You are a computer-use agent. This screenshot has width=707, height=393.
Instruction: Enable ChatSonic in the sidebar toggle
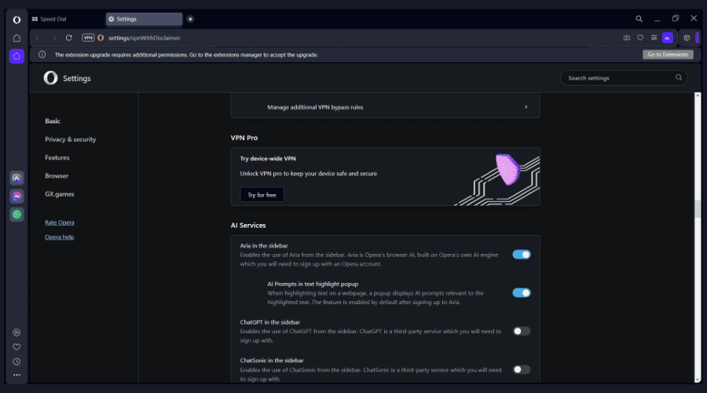(522, 369)
